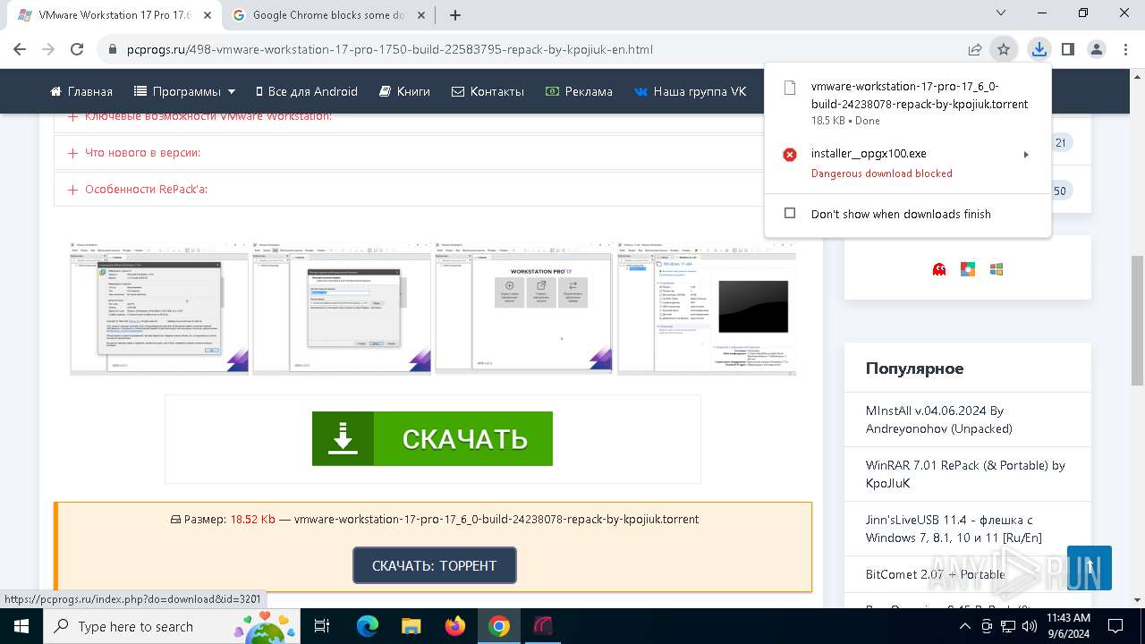The image size is (1145, 644).
Task: Open the Программы dropdown menu
Action: (x=185, y=91)
